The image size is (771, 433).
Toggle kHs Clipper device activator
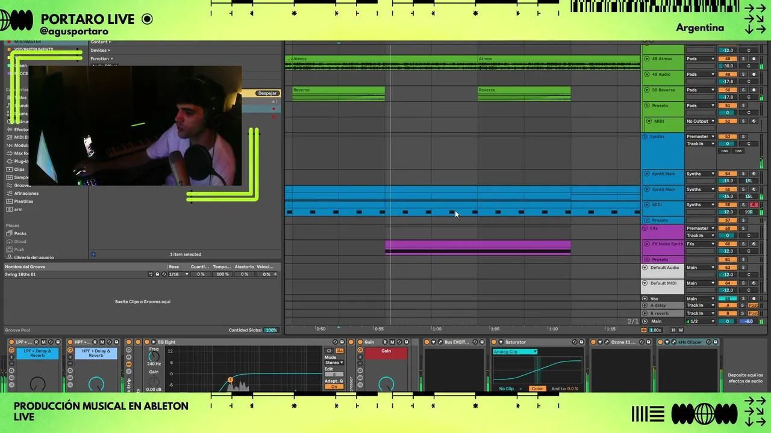click(x=660, y=342)
